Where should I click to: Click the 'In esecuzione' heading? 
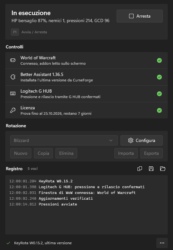coord(31,13)
